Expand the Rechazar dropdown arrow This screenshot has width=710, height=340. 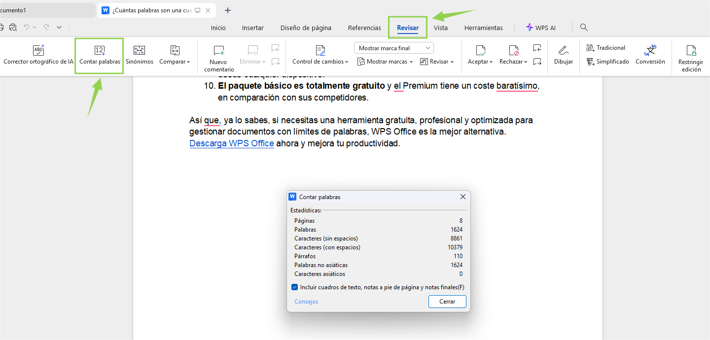tap(526, 62)
